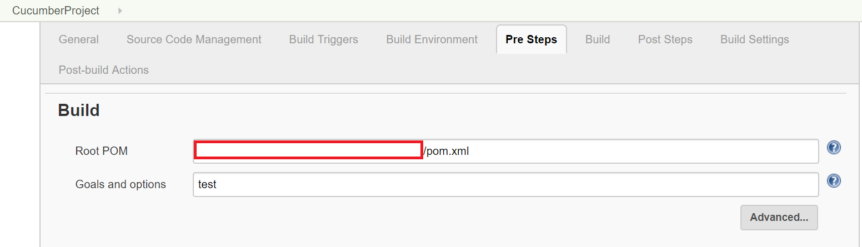Click the Advanced... button
The width and height of the screenshot is (862, 247).
click(x=779, y=217)
